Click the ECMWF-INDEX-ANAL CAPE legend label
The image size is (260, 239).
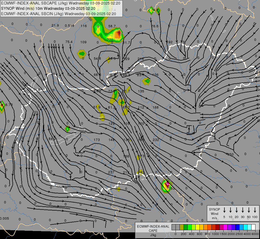click(x=153, y=231)
